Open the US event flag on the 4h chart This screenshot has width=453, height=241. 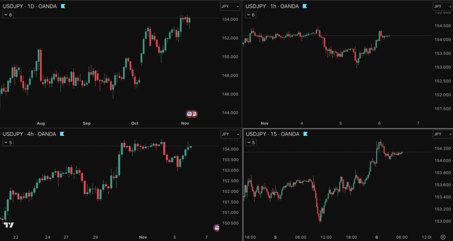pyautogui.click(x=217, y=227)
